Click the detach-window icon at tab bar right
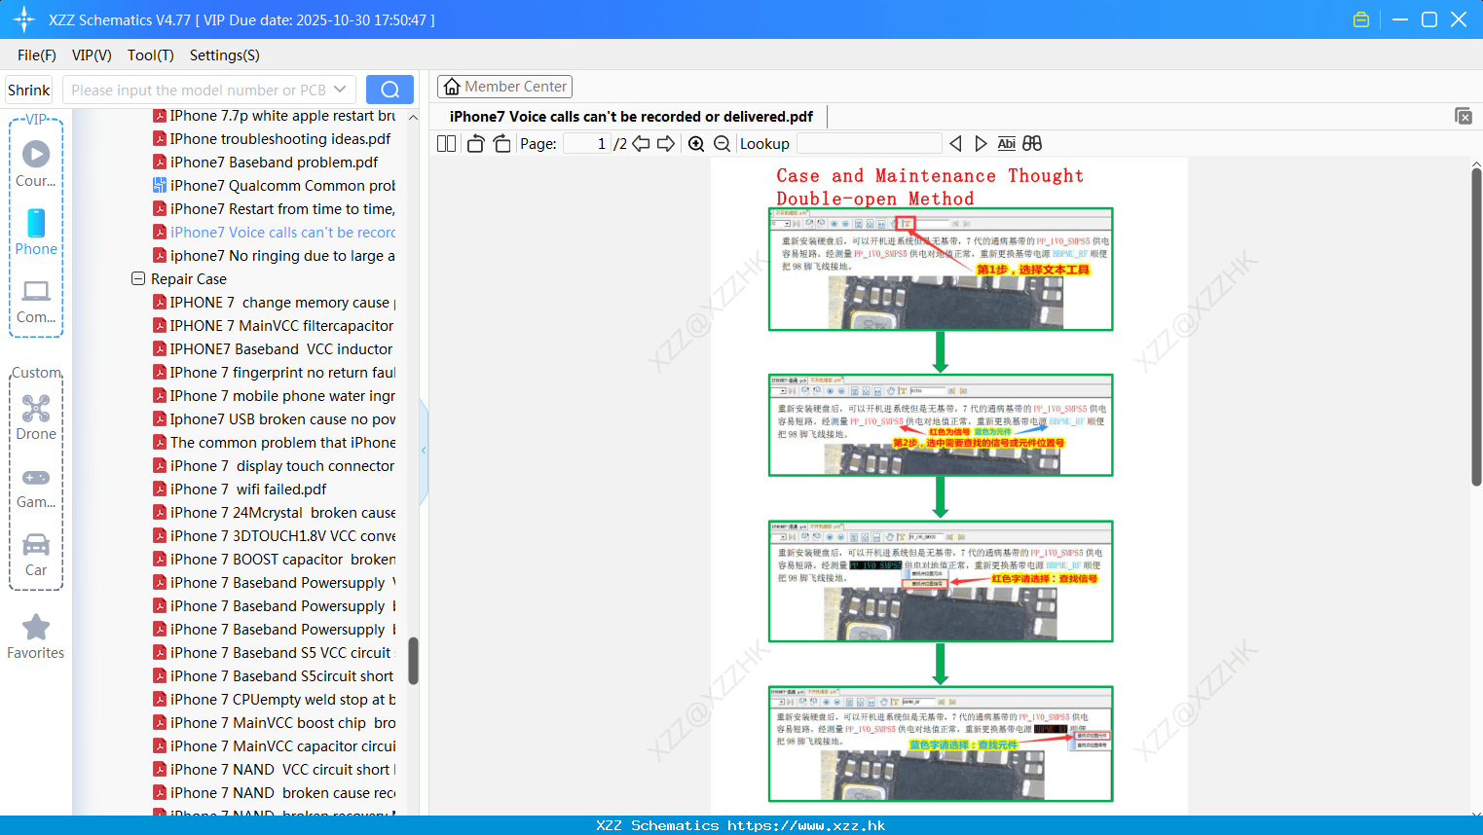The image size is (1483, 835). [x=1464, y=116]
